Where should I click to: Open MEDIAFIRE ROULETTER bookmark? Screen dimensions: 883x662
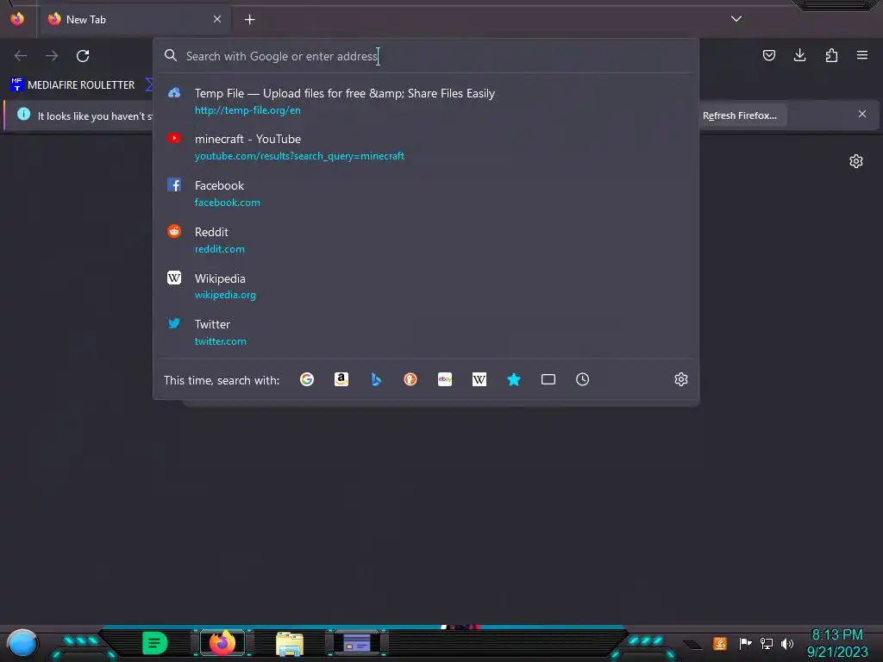73,85
